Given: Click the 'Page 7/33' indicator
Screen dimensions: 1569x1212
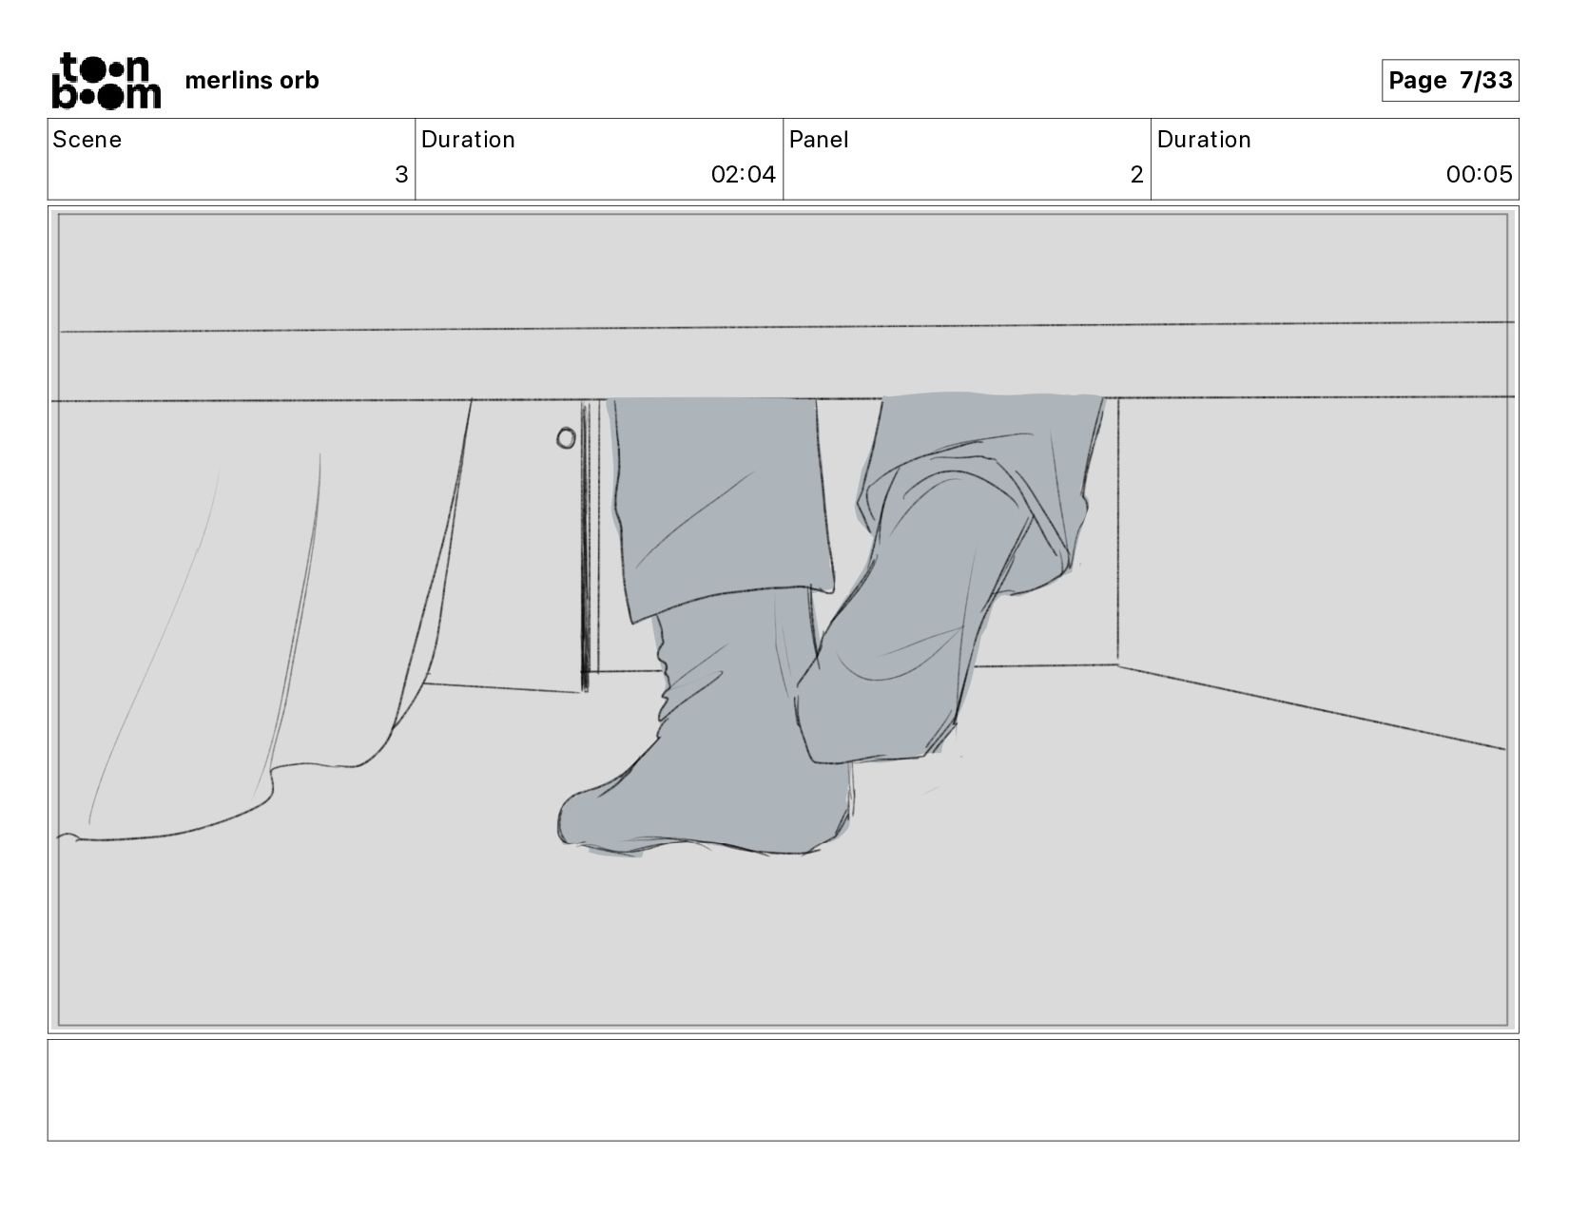Looking at the screenshot, I should tap(1449, 81).
